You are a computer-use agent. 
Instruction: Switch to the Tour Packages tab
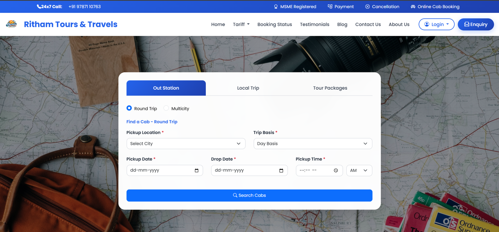coord(330,88)
